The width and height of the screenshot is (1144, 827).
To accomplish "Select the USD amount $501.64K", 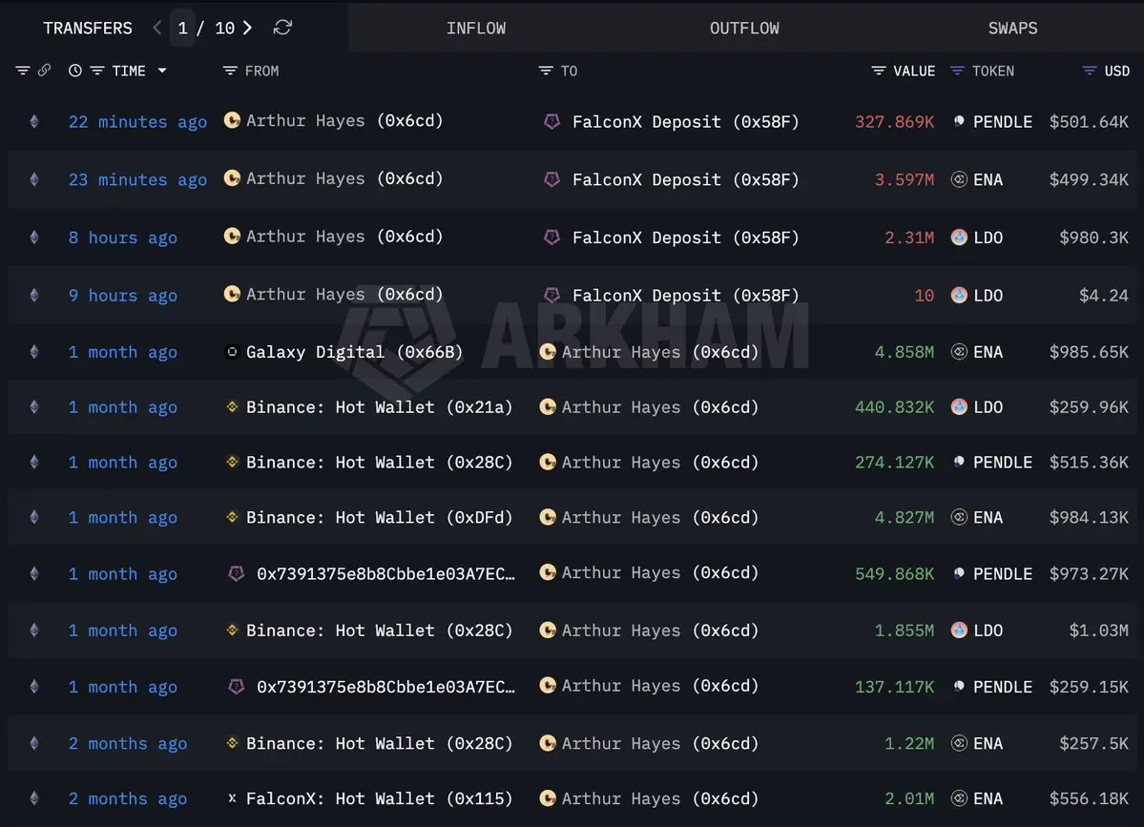I will pyautogui.click(x=1089, y=122).
